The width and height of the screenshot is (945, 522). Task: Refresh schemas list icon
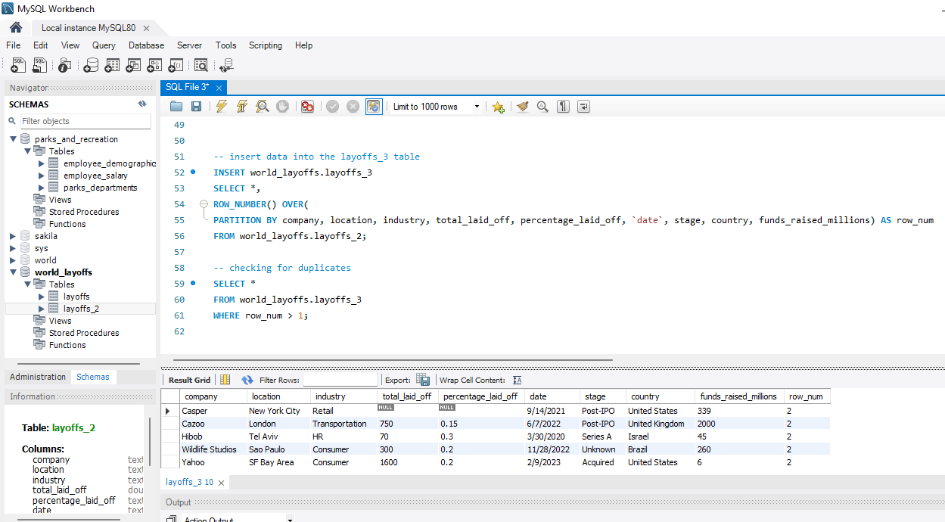[142, 104]
